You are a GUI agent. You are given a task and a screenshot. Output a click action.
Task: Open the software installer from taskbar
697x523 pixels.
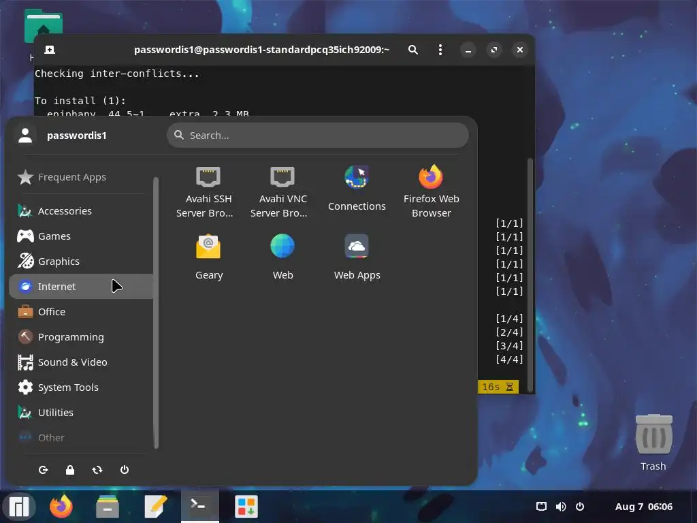coord(246,507)
